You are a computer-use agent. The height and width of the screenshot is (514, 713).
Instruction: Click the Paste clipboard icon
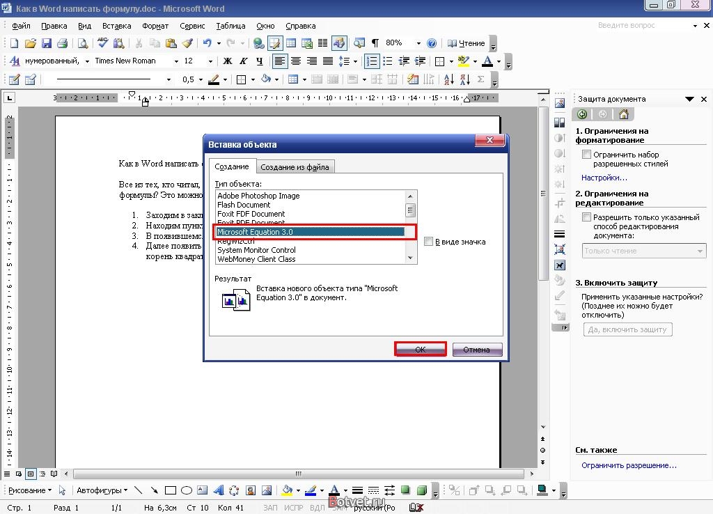tap(171, 43)
